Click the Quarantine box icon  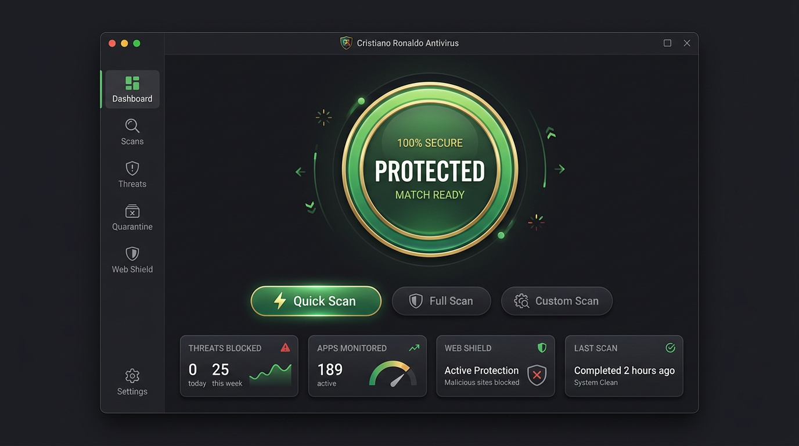click(132, 211)
